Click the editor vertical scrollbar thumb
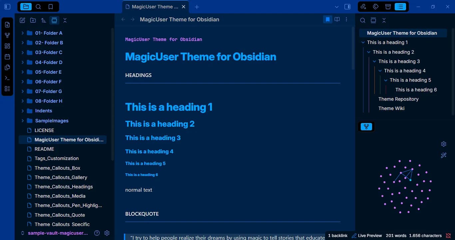This screenshot has width=455, height=240. click(353, 48)
